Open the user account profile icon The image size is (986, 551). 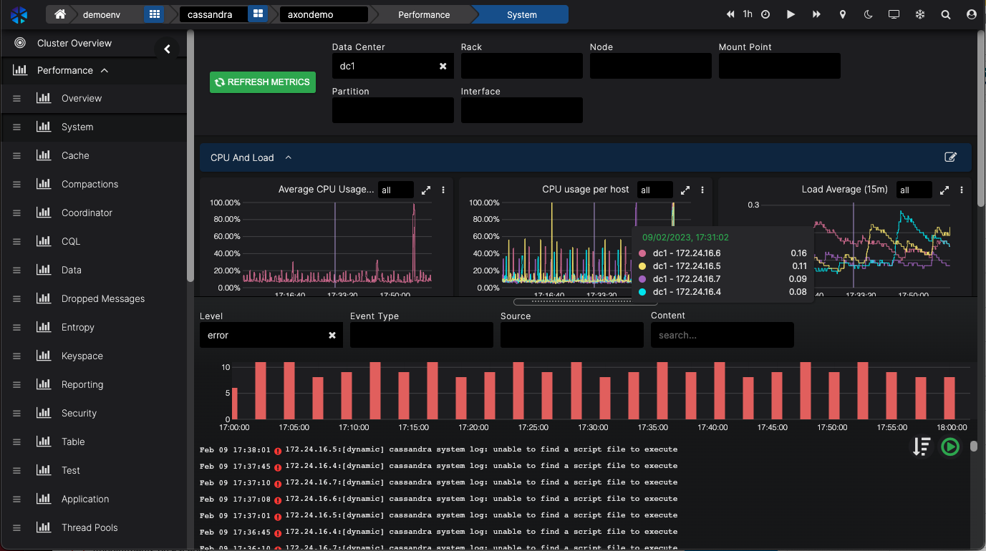[970, 14]
